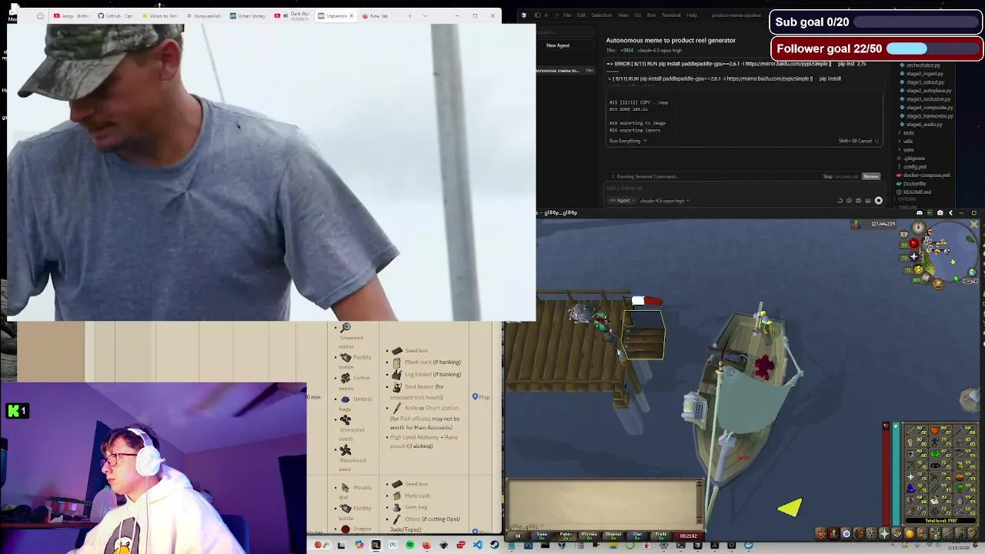Open the Prayer star tab icon
The image size is (985, 554).
click(x=885, y=533)
